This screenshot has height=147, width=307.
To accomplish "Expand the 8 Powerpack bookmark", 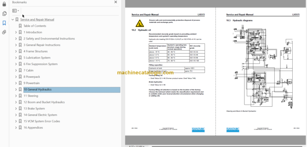I will (x=16, y=77).
